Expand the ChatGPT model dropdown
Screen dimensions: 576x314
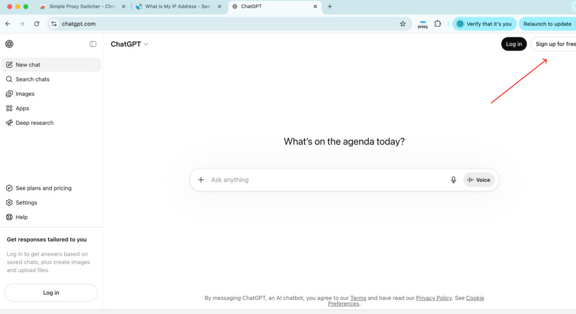pos(129,44)
